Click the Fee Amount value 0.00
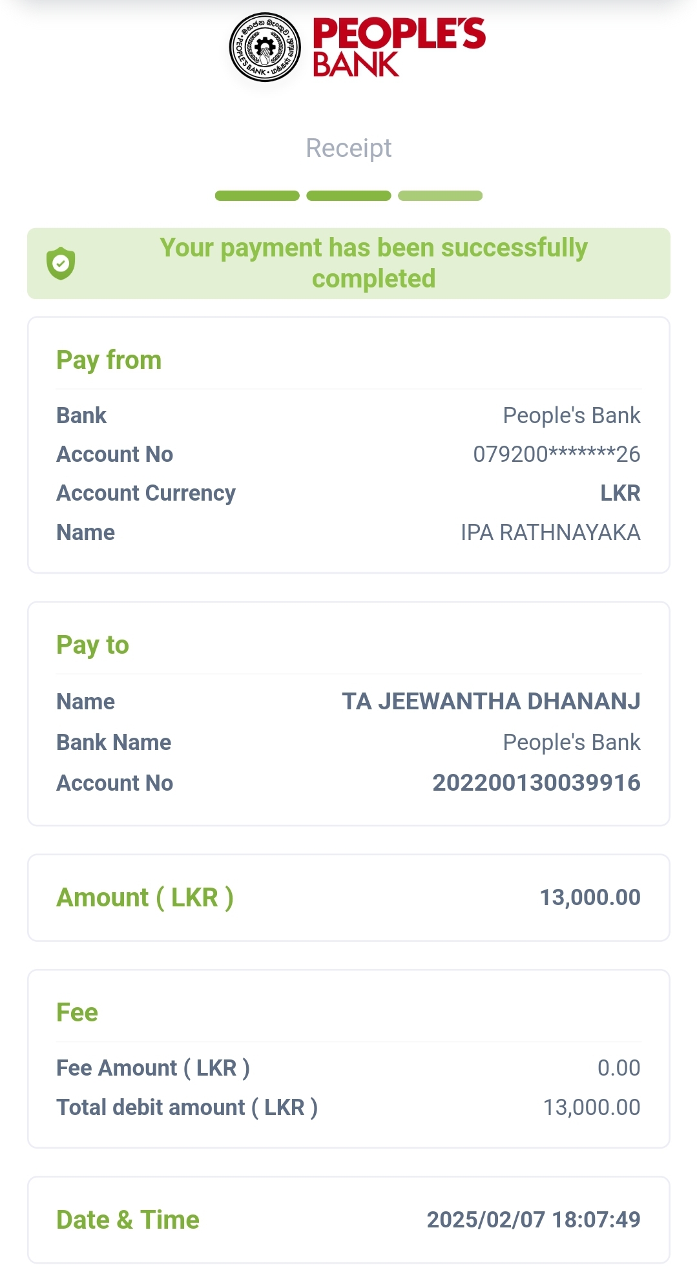 618,1068
